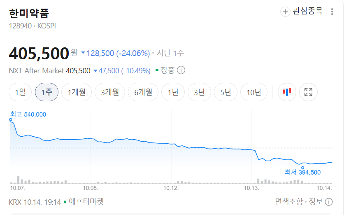Add 한미약품 to 관심종목 with plus icon
Screen dimensions: 344x215
pos(285,12)
